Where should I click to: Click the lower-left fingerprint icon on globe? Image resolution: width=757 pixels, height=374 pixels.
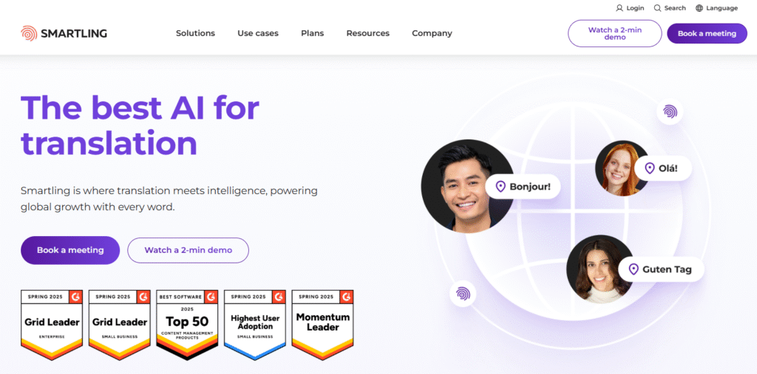coord(463,294)
